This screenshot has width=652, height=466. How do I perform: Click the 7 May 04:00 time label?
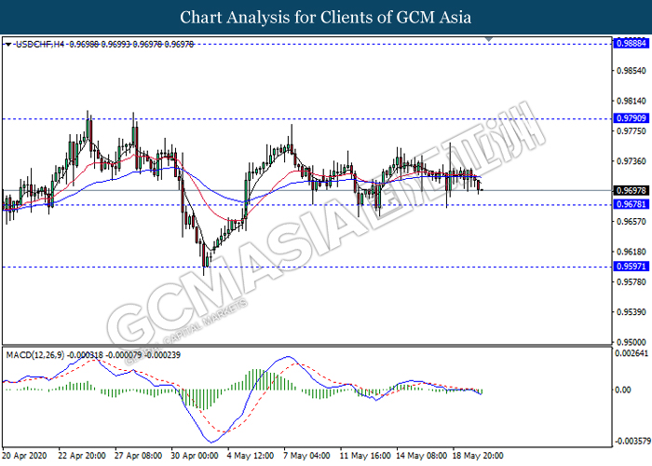306,456
